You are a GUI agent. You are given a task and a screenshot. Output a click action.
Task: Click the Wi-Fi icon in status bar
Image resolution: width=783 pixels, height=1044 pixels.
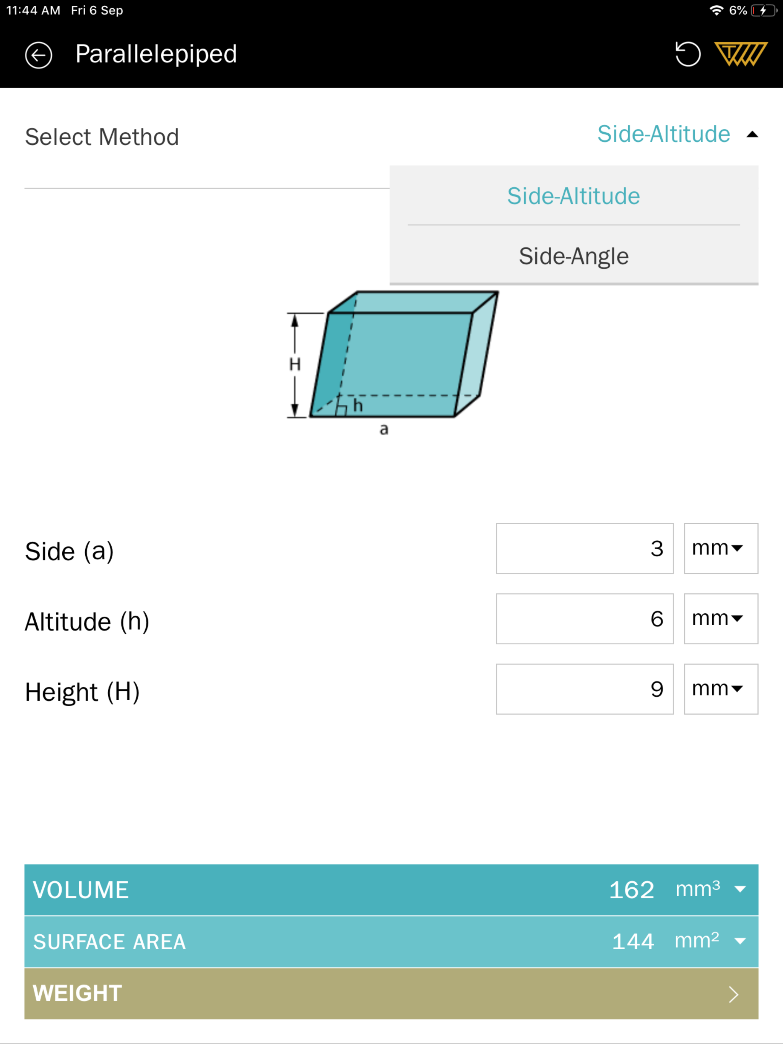(716, 10)
